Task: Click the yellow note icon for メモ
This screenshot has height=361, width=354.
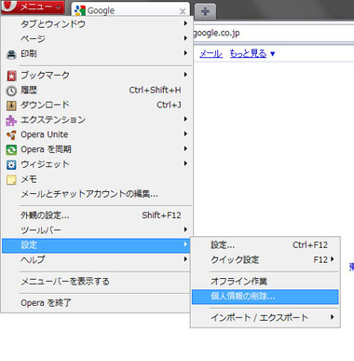Action: coord(11,180)
